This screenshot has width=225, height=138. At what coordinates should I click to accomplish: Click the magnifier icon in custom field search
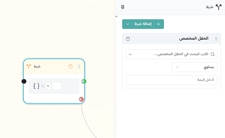pyautogui.click(x=212, y=54)
